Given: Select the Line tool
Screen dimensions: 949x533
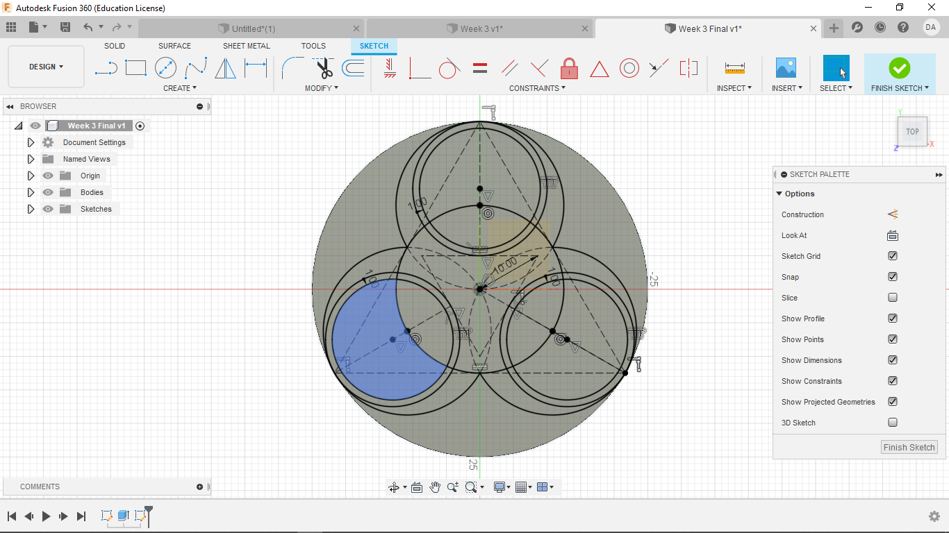Looking at the screenshot, I should click(106, 68).
